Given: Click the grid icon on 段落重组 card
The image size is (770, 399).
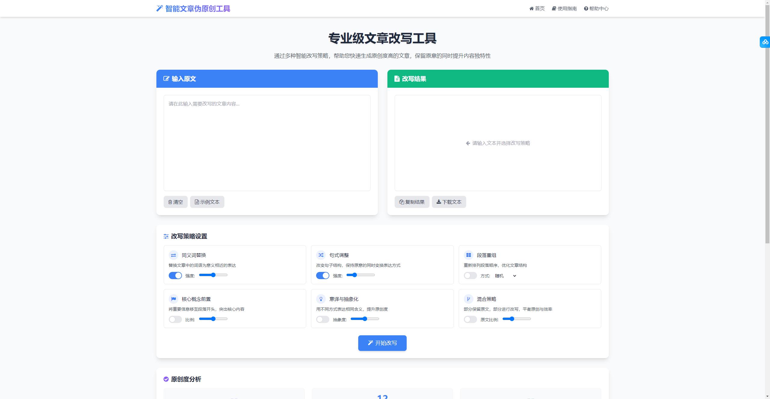Looking at the screenshot, I should pos(469,254).
